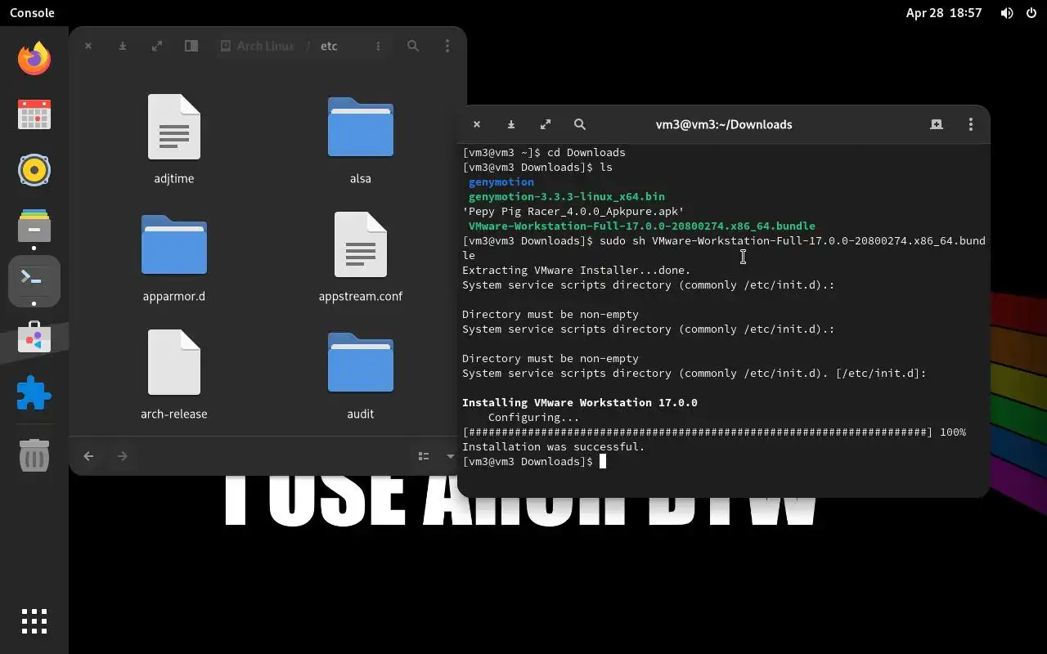Open the Extensions puzzle-piece app
Screen dimensions: 1047x654
[34, 392]
